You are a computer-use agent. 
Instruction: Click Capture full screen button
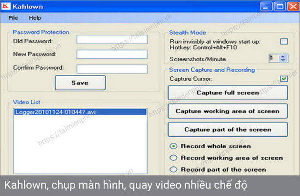tap(228, 93)
